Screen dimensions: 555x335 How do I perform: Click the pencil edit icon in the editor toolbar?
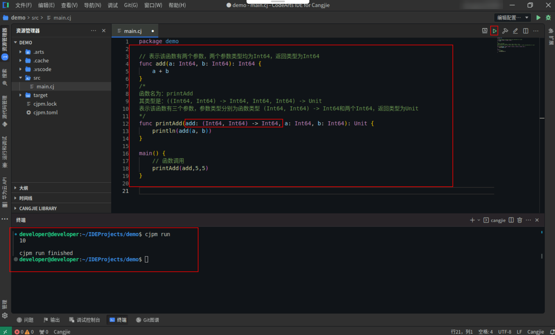pos(515,31)
